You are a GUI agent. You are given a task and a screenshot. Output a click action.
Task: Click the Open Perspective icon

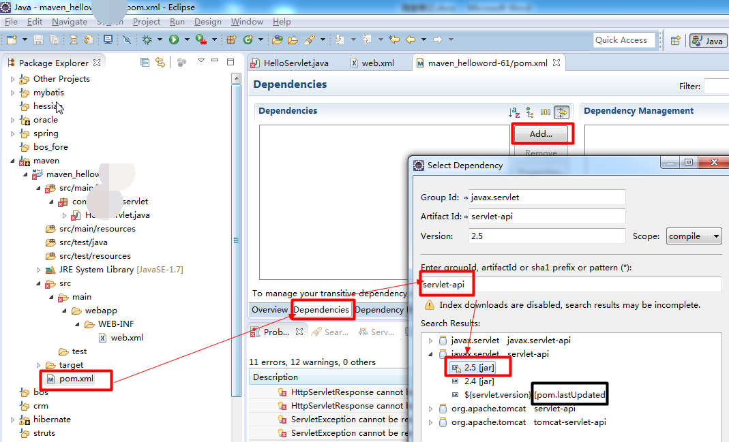pyautogui.click(x=676, y=40)
